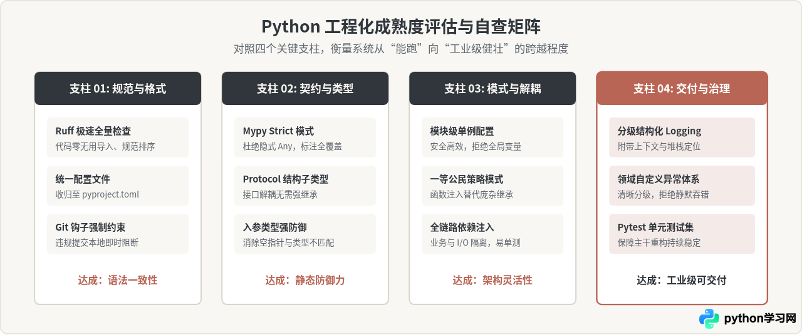This screenshot has width=802, height=335.
Task: Click the text '接口解耦无需强继承'
Action: [x=280, y=194]
